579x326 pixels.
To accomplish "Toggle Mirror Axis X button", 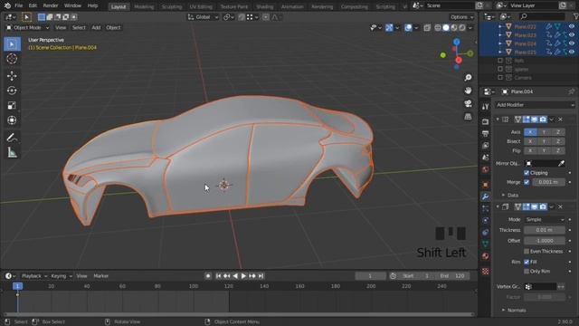I will (x=530, y=132).
